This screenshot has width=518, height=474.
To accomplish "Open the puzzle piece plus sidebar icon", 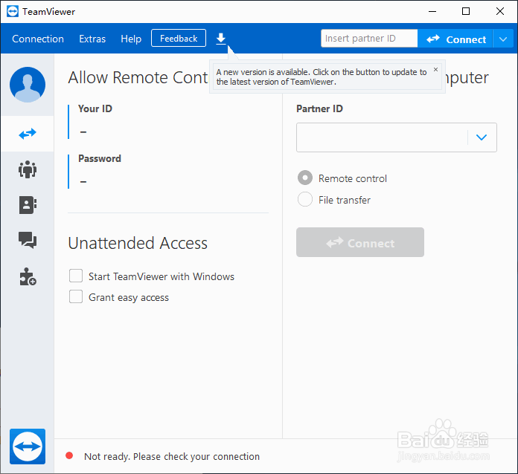I will pyautogui.click(x=28, y=276).
